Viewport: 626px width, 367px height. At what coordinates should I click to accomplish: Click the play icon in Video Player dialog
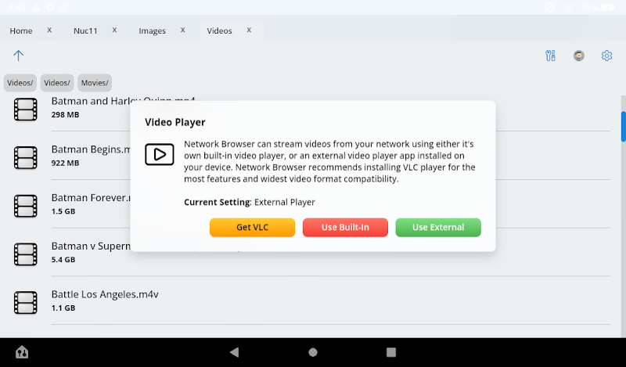click(x=160, y=154)
